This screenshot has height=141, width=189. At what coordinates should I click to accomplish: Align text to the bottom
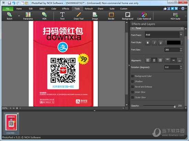pyautogui.click(x=180, y=60)
